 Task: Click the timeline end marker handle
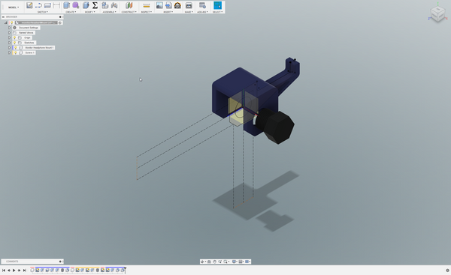125,270
